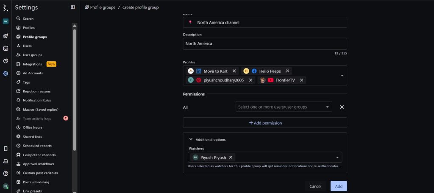Click the Pinterest icon on piyushchoudhary2005
The image size is (434, 193).
199,80
